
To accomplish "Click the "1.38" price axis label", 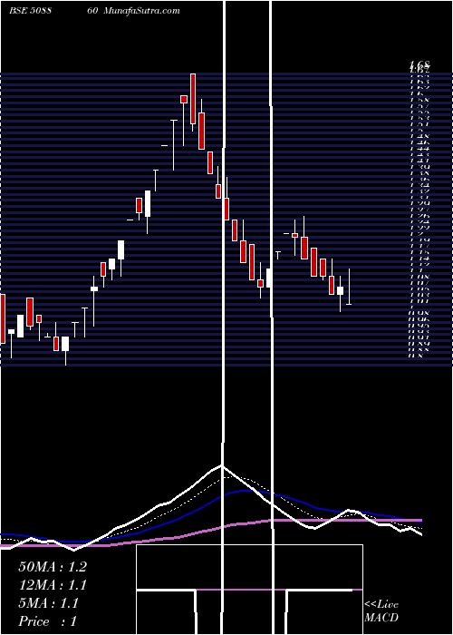I will [419, 172].
